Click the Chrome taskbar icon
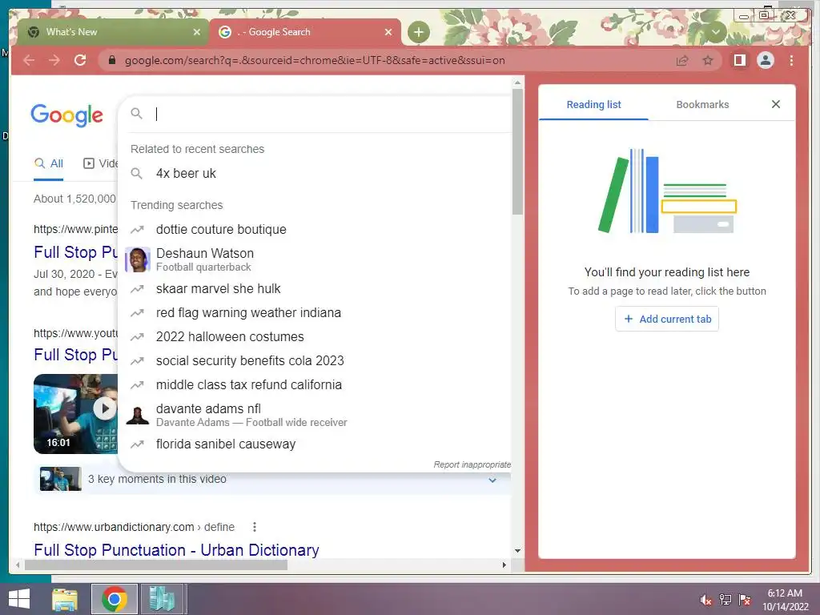820x615 pixels. (115, 599)
